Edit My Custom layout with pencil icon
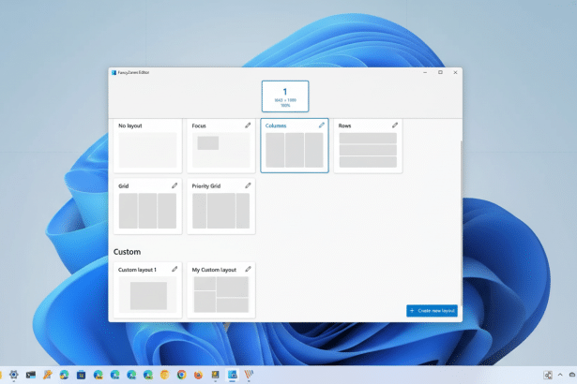577x384 pixels. pos(248,270)
